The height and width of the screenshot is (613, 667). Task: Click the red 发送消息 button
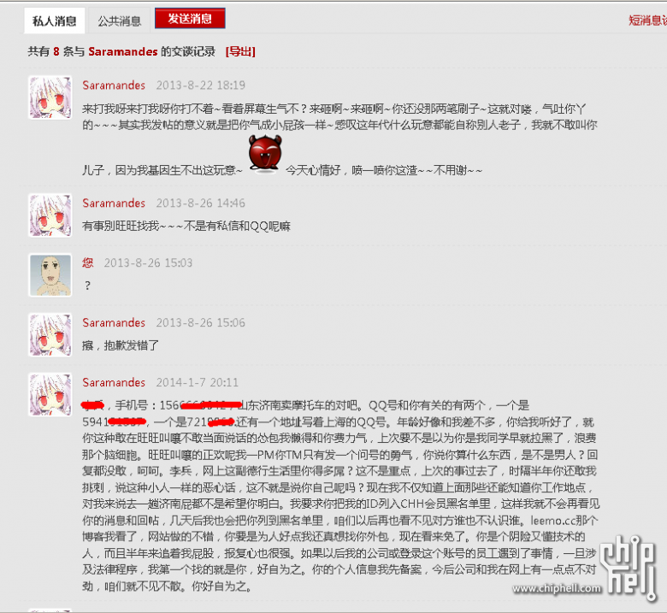tap(190, 19)
